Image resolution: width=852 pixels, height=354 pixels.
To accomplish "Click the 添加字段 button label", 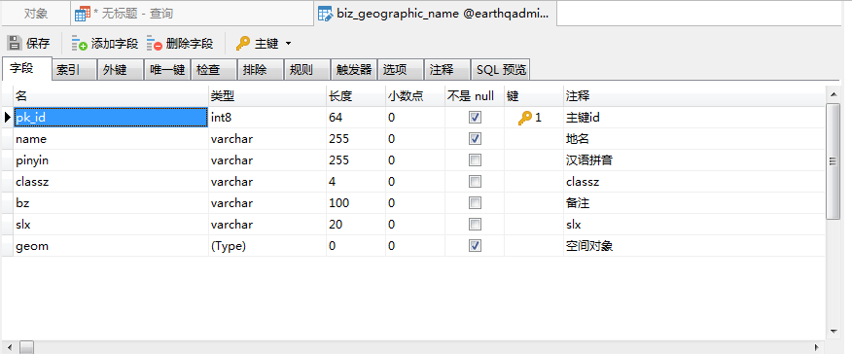I will (115, 44).
